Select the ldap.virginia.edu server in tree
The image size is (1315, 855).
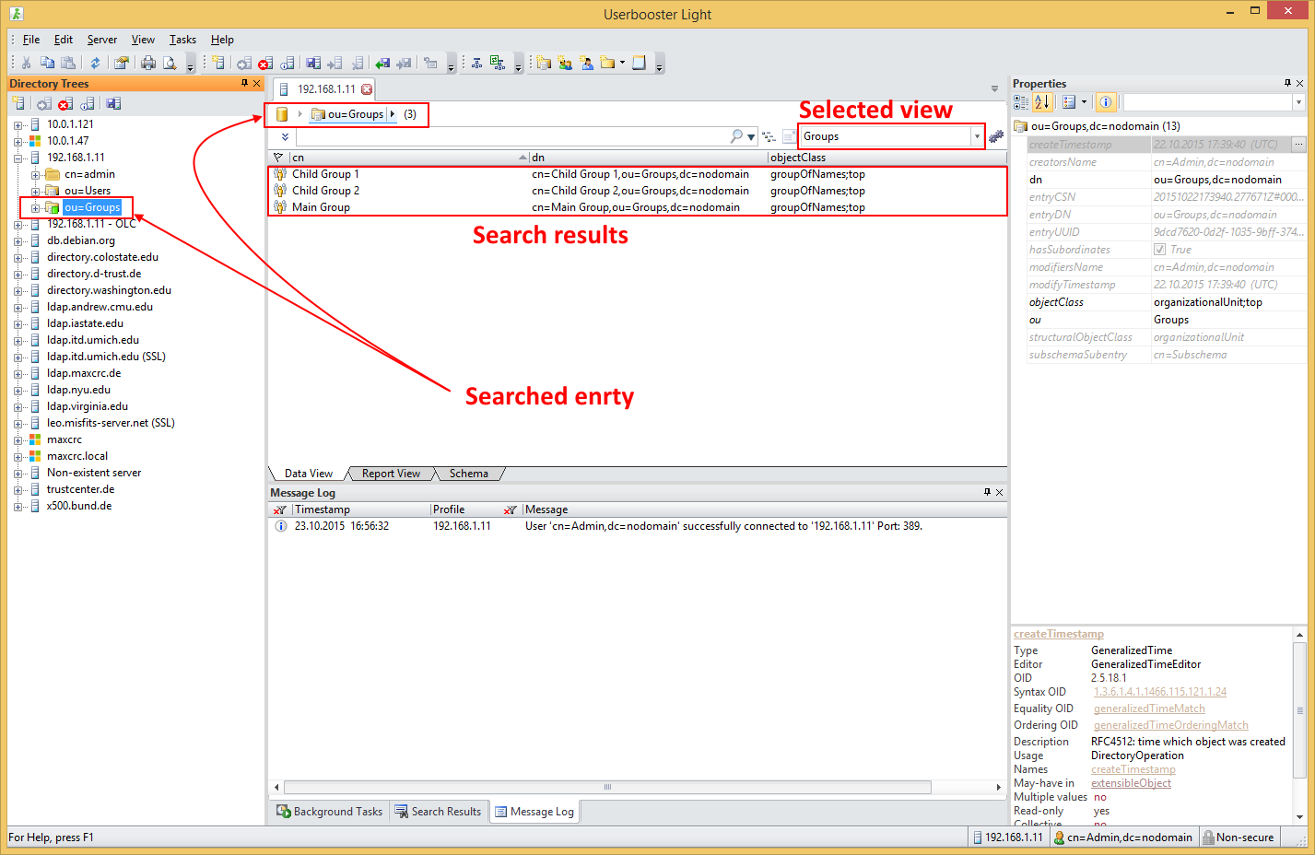[88, 406]
